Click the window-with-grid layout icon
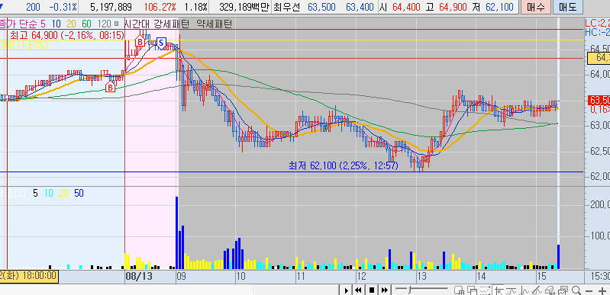This screenshot has width=610, height=295. (459, 290)
